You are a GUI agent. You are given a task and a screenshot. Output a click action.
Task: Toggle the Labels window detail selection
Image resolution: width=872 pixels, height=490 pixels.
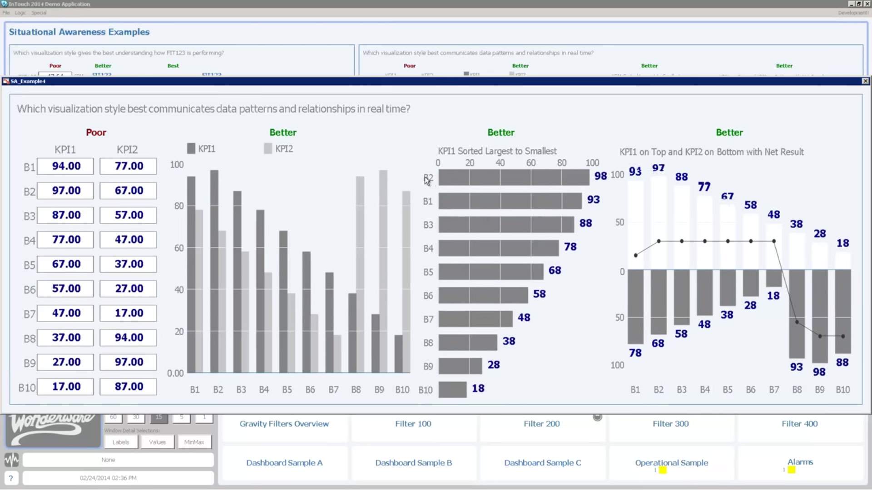coord(121,442)
